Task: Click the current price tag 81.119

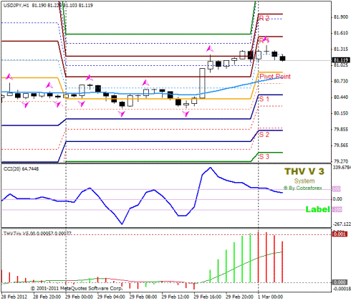Action: tap(341, 60)
